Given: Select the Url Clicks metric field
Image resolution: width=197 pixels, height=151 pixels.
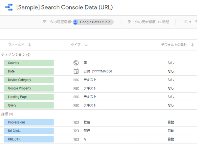Looking at the screenshot, I should 29,131.
